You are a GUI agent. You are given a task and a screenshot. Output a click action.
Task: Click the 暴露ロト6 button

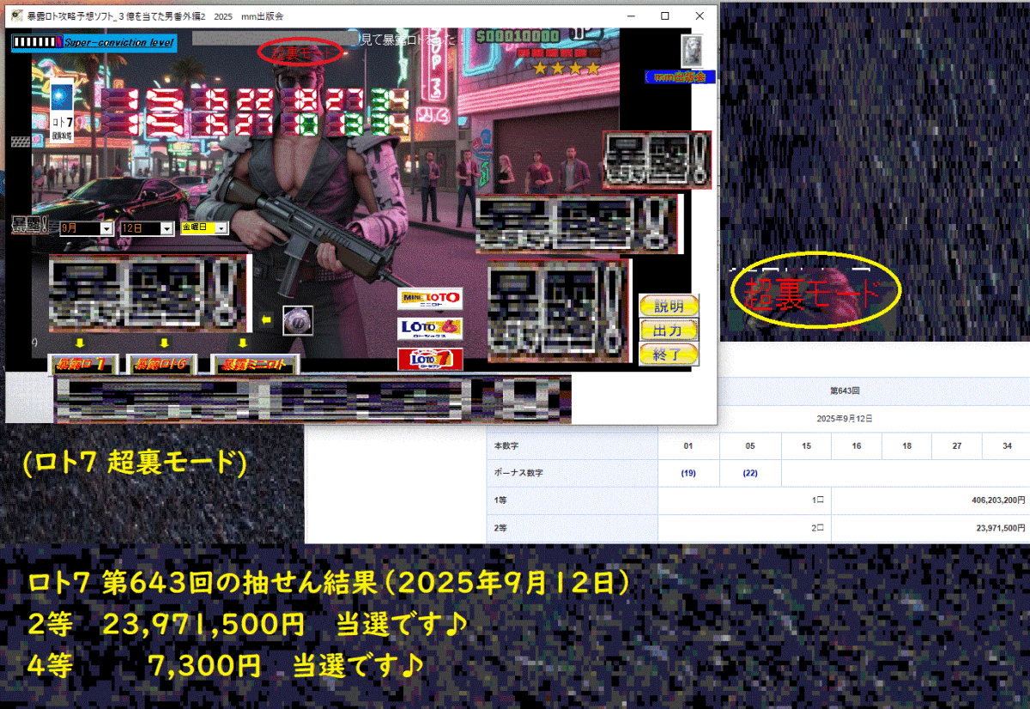[x=162, y=365]
